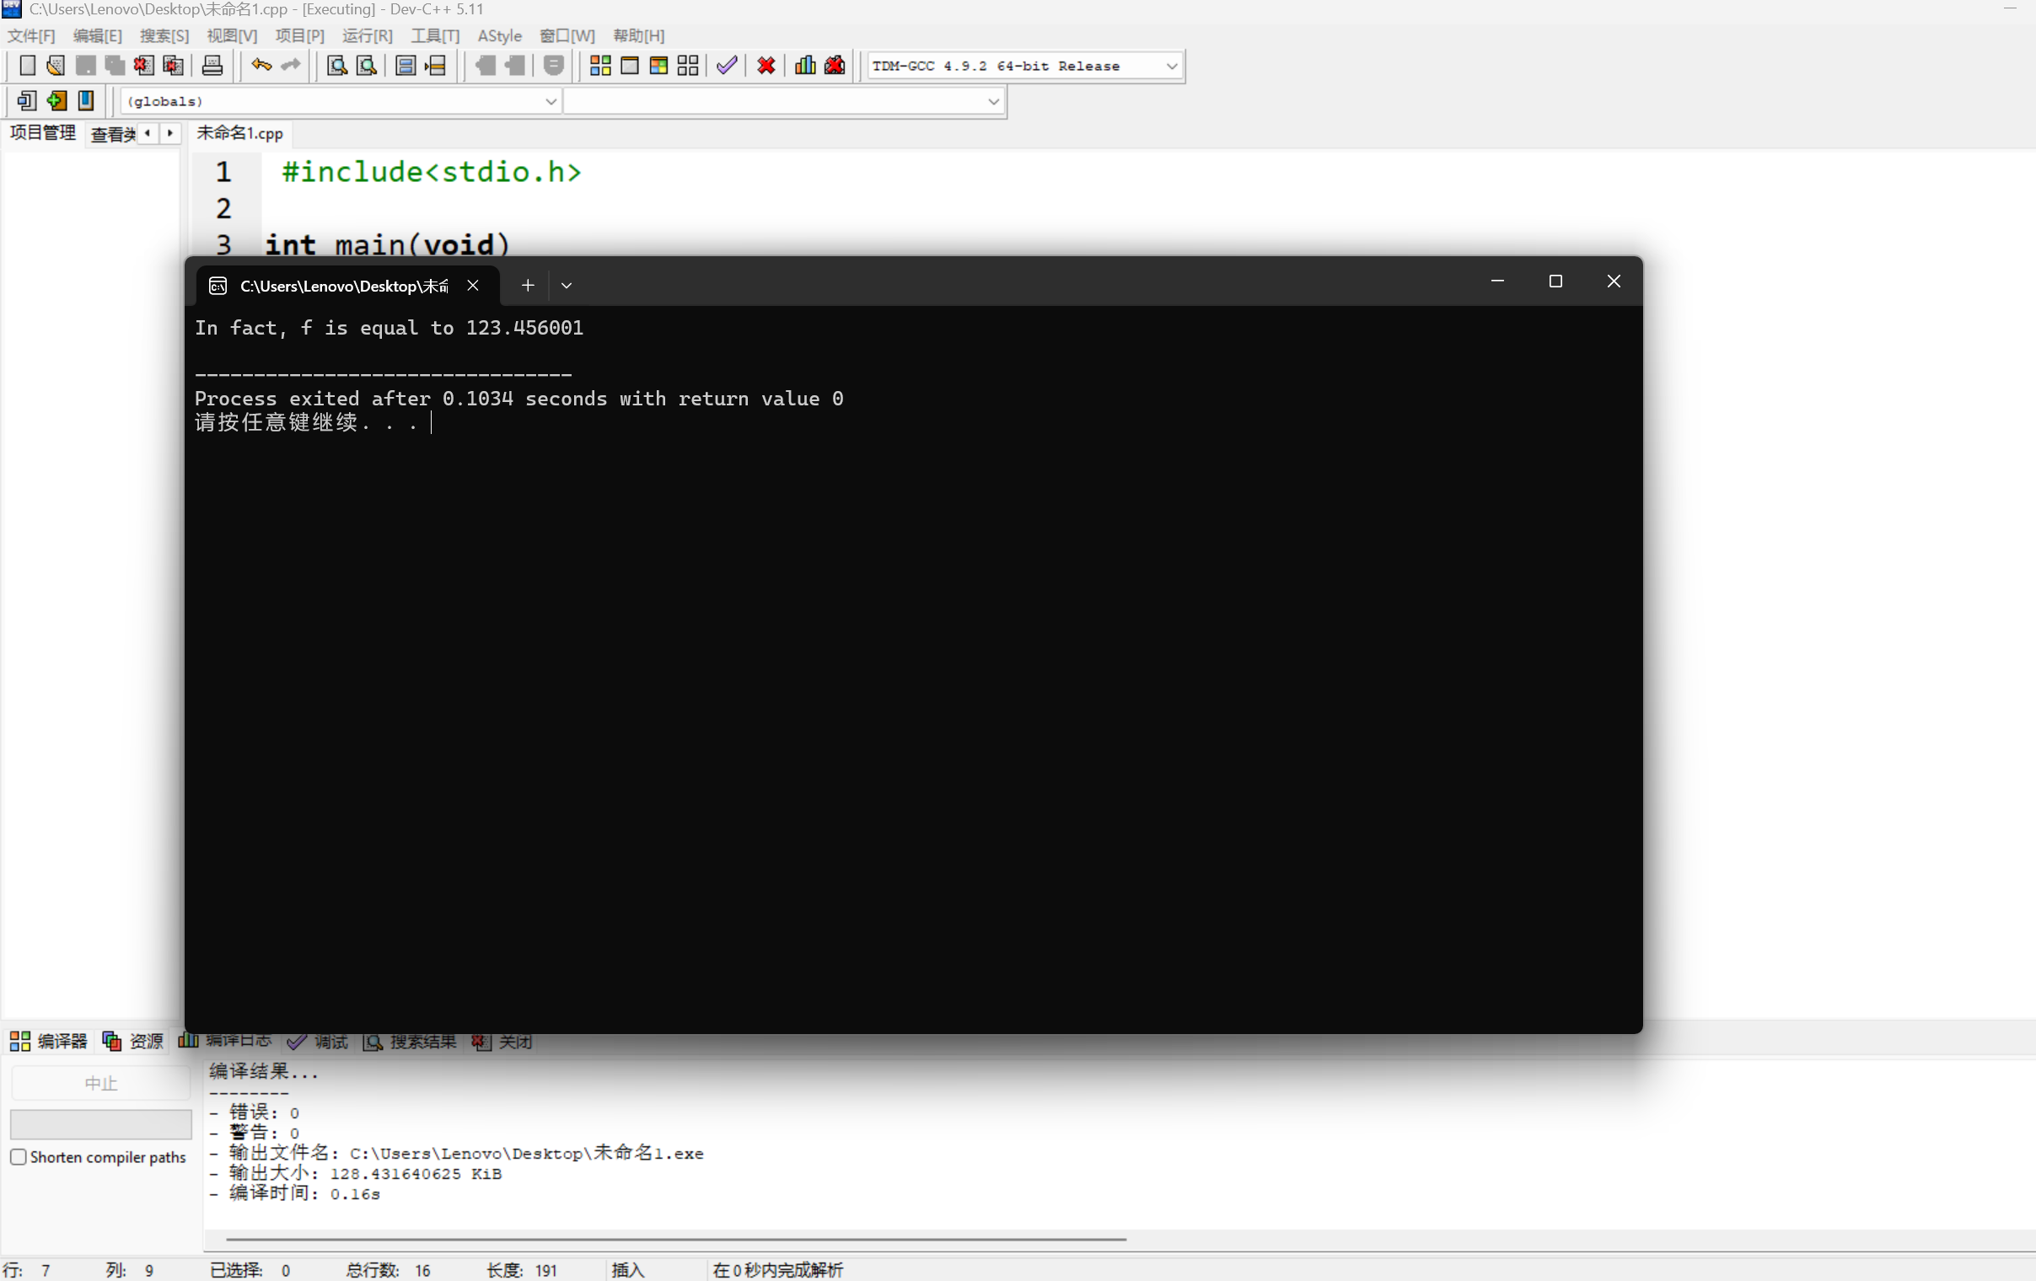Screen dimensions: 2036x1281
Task: Click the New file toolbar icon
Action: click(26, 66)
